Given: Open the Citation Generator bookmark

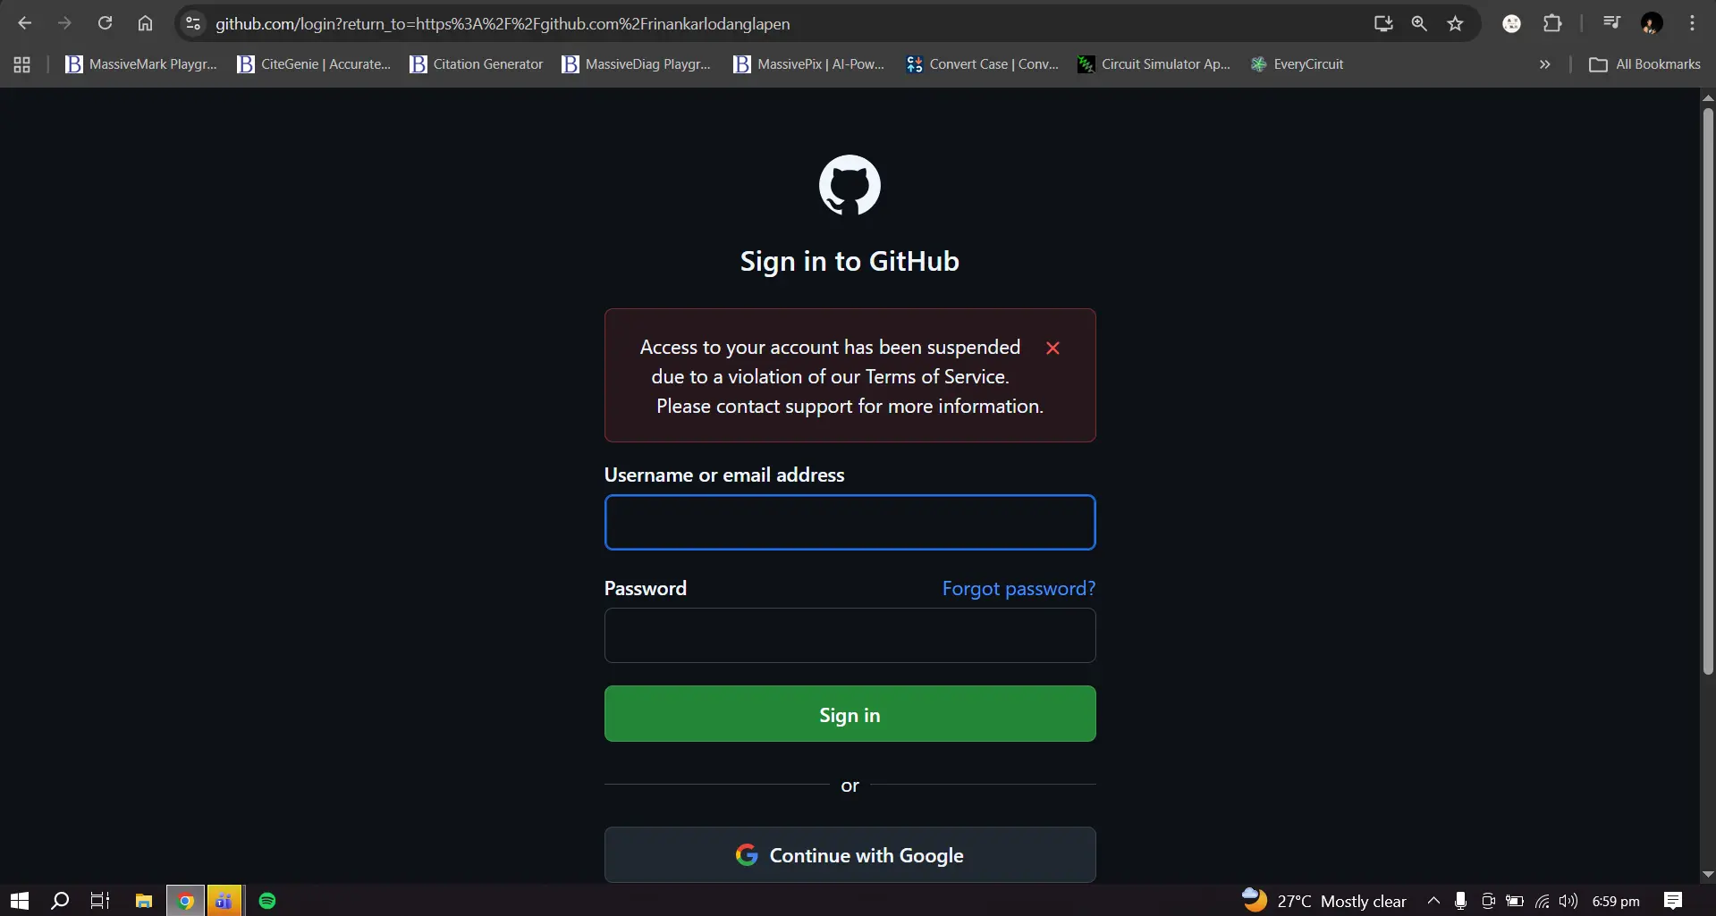Looking at the screenshot, I should click(x=476, y=64).
